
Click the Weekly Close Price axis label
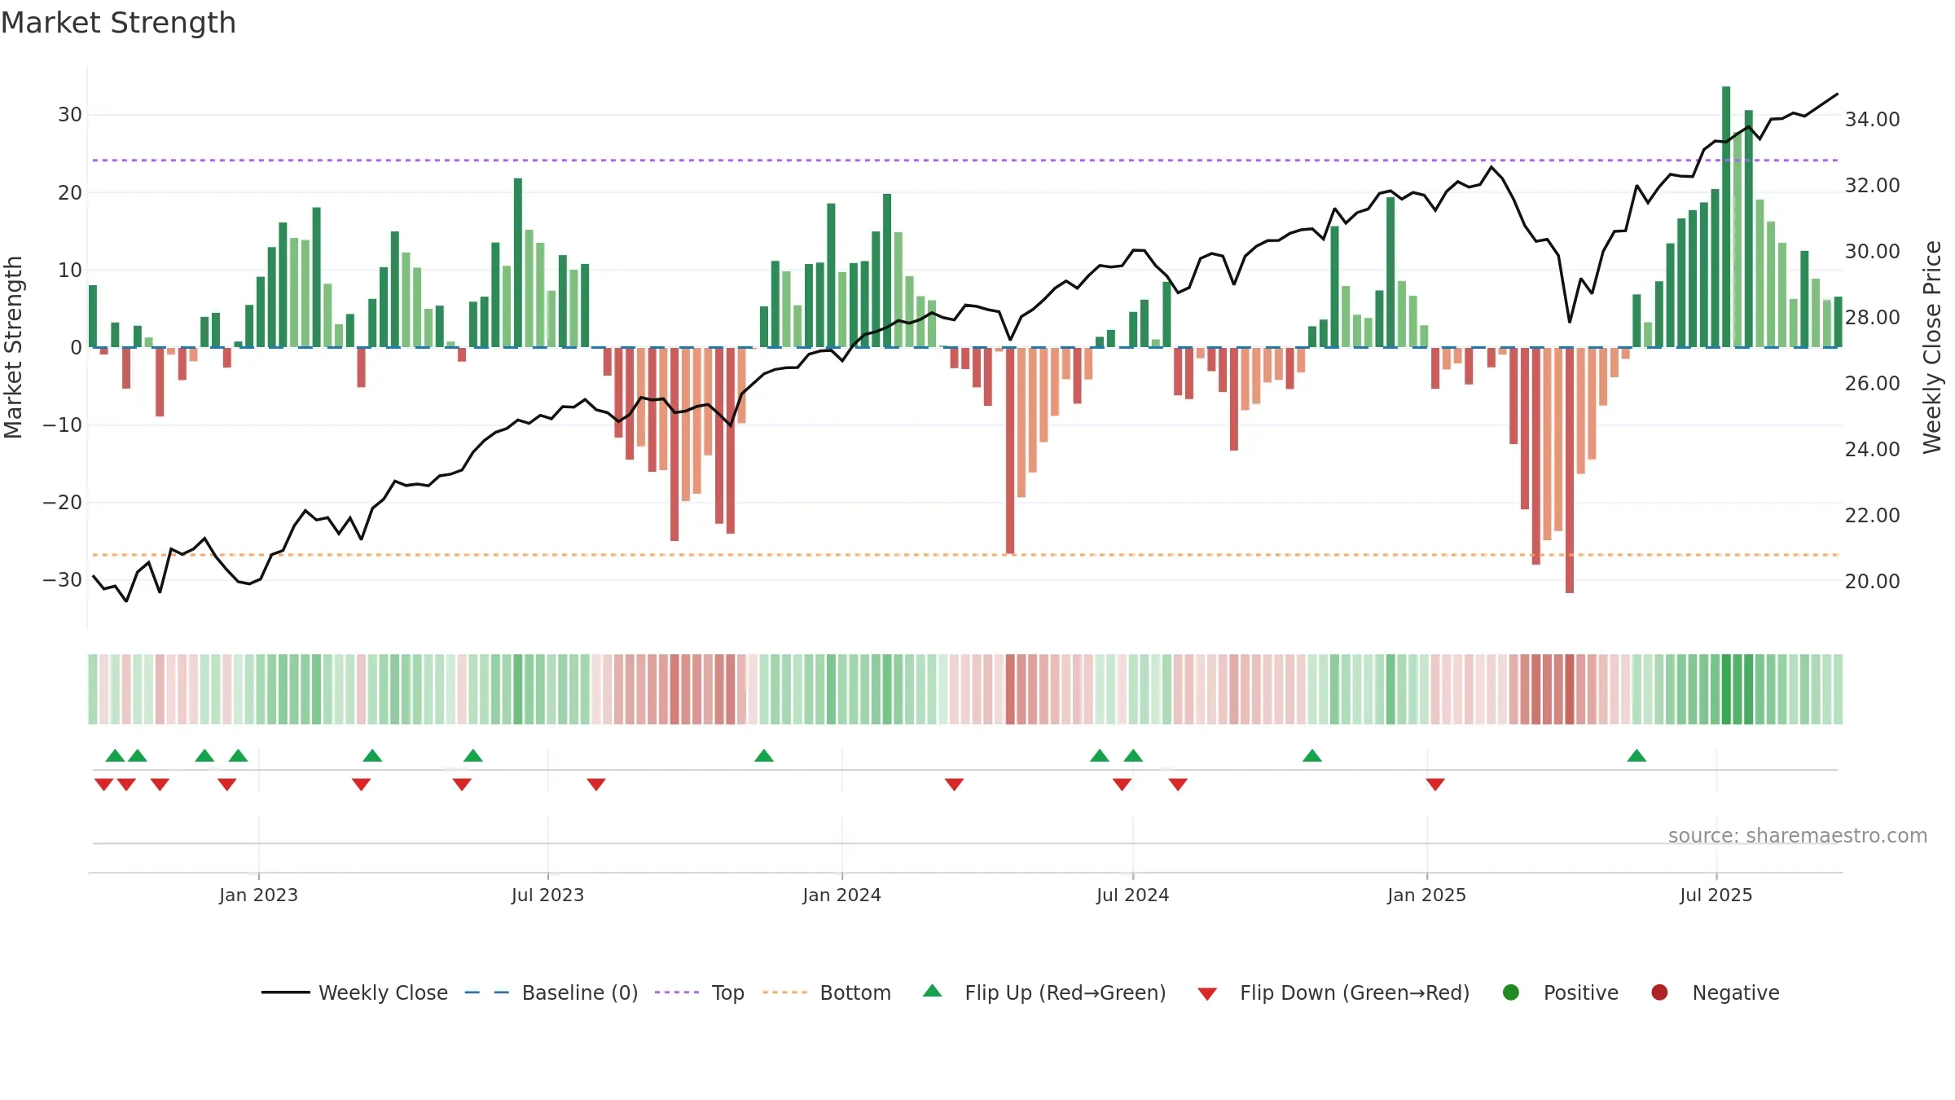pos(1932,347)
